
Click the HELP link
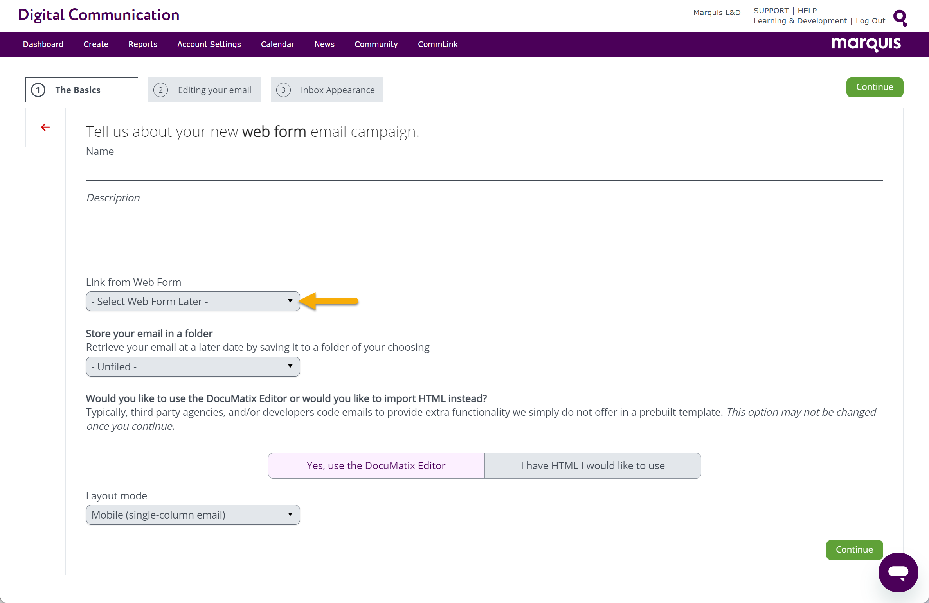807,11
